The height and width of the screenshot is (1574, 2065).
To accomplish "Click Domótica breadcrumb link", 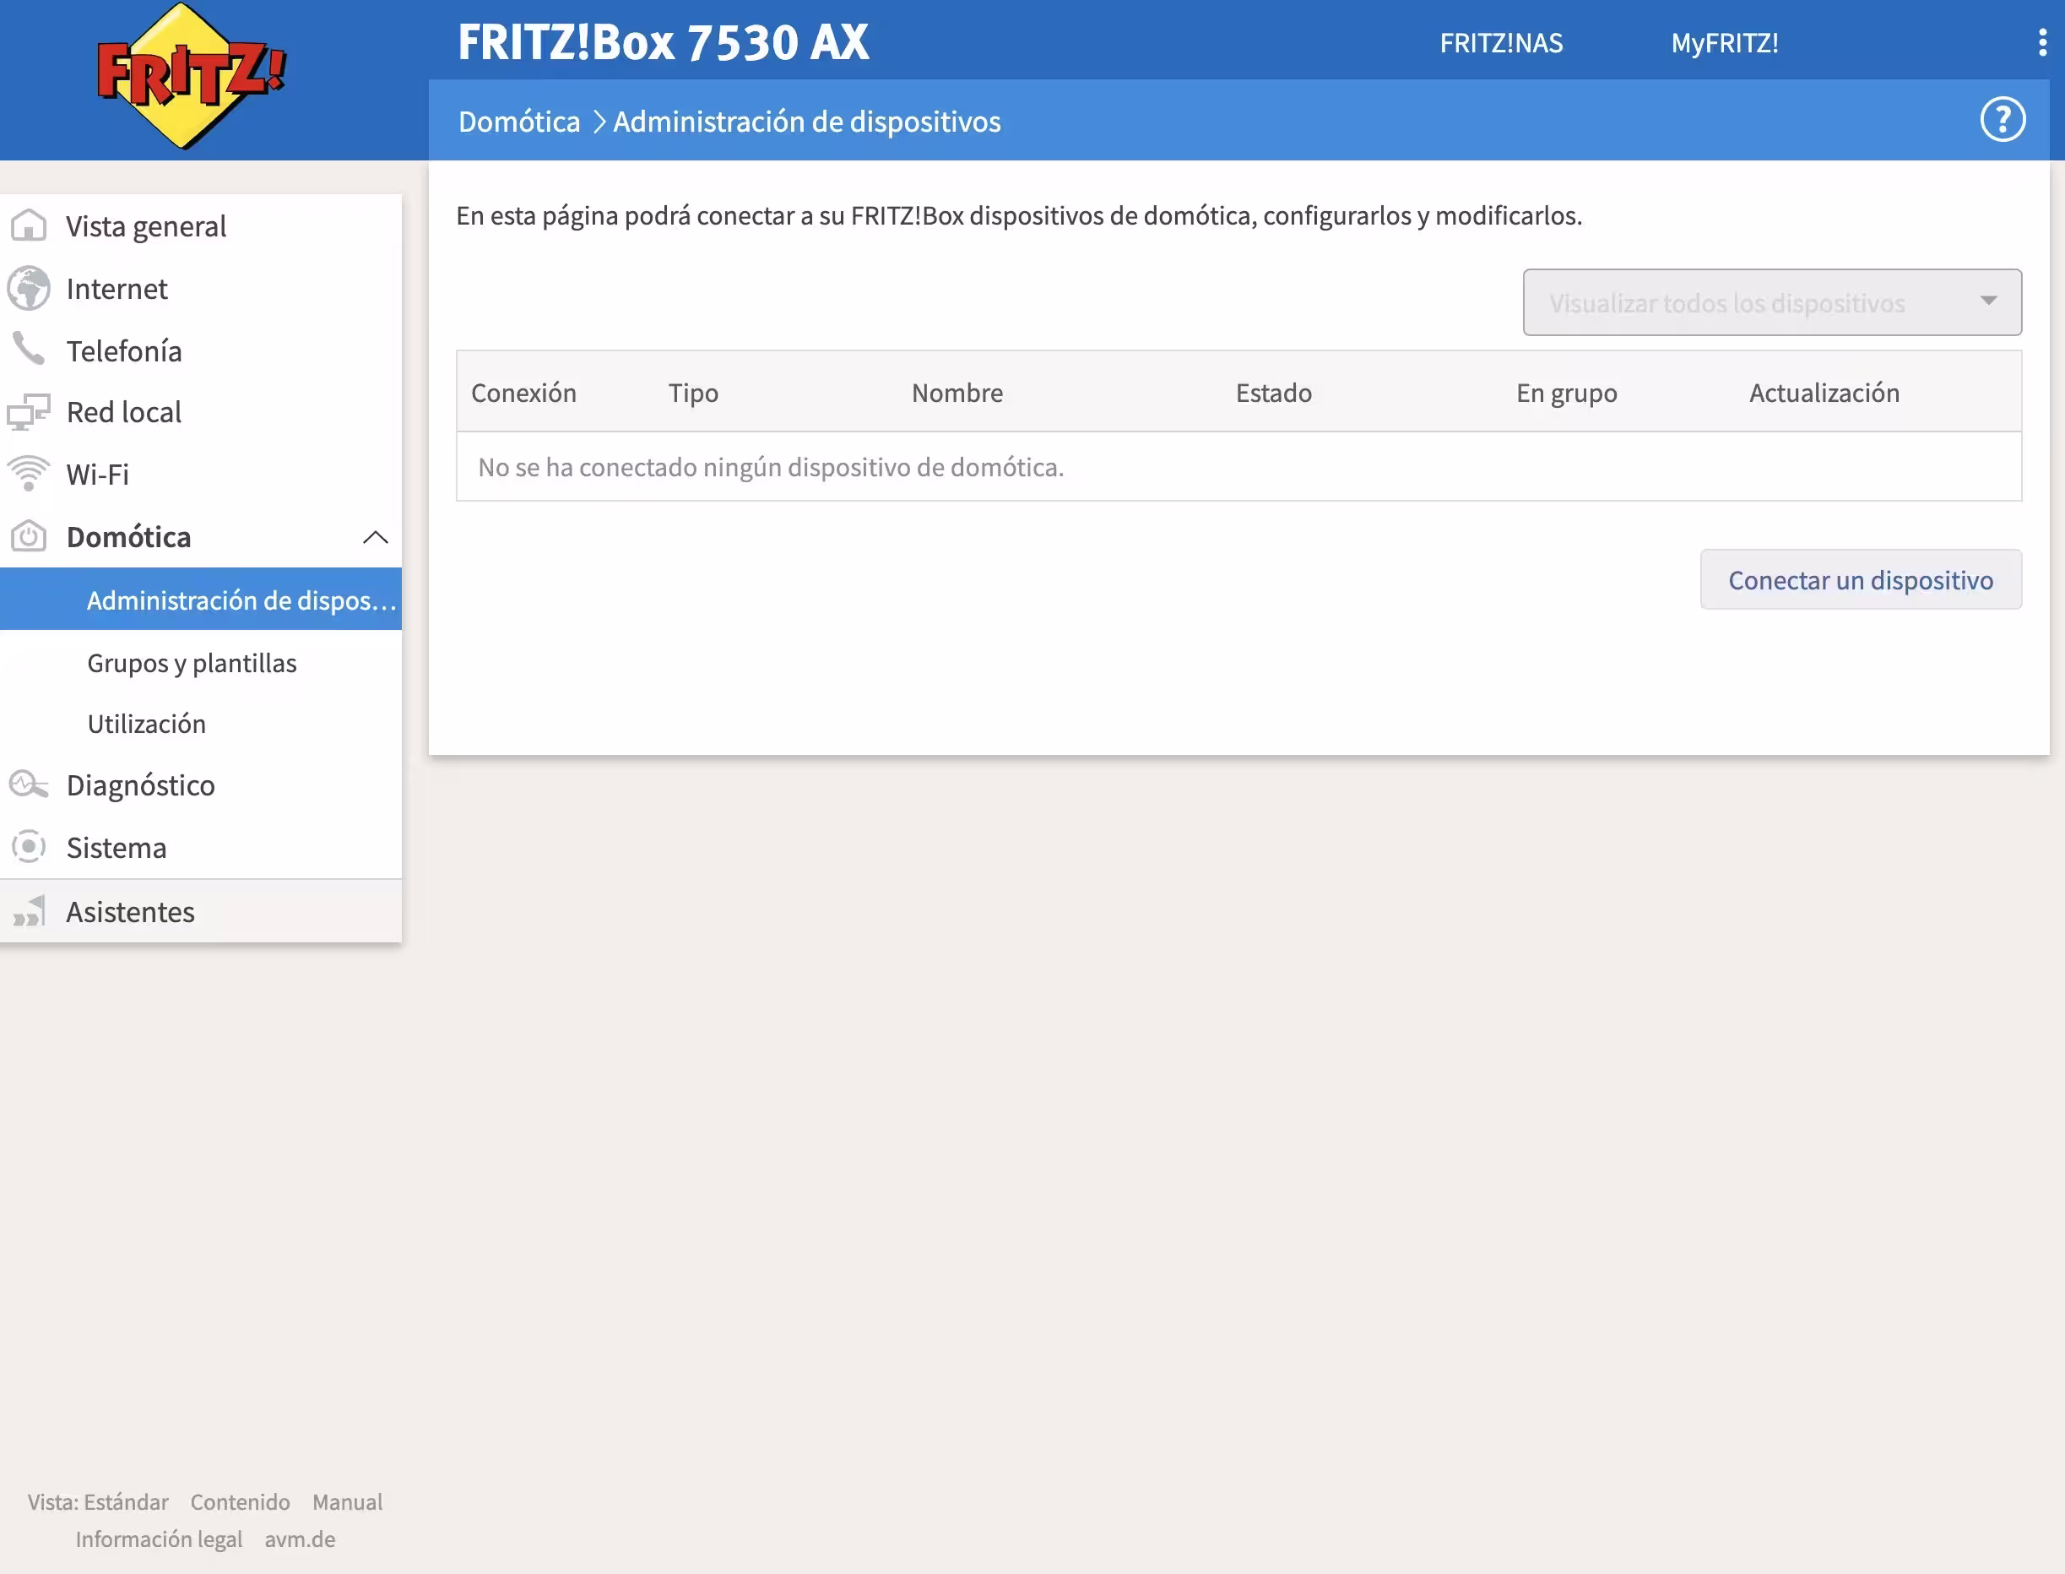I will pos(520,122).
